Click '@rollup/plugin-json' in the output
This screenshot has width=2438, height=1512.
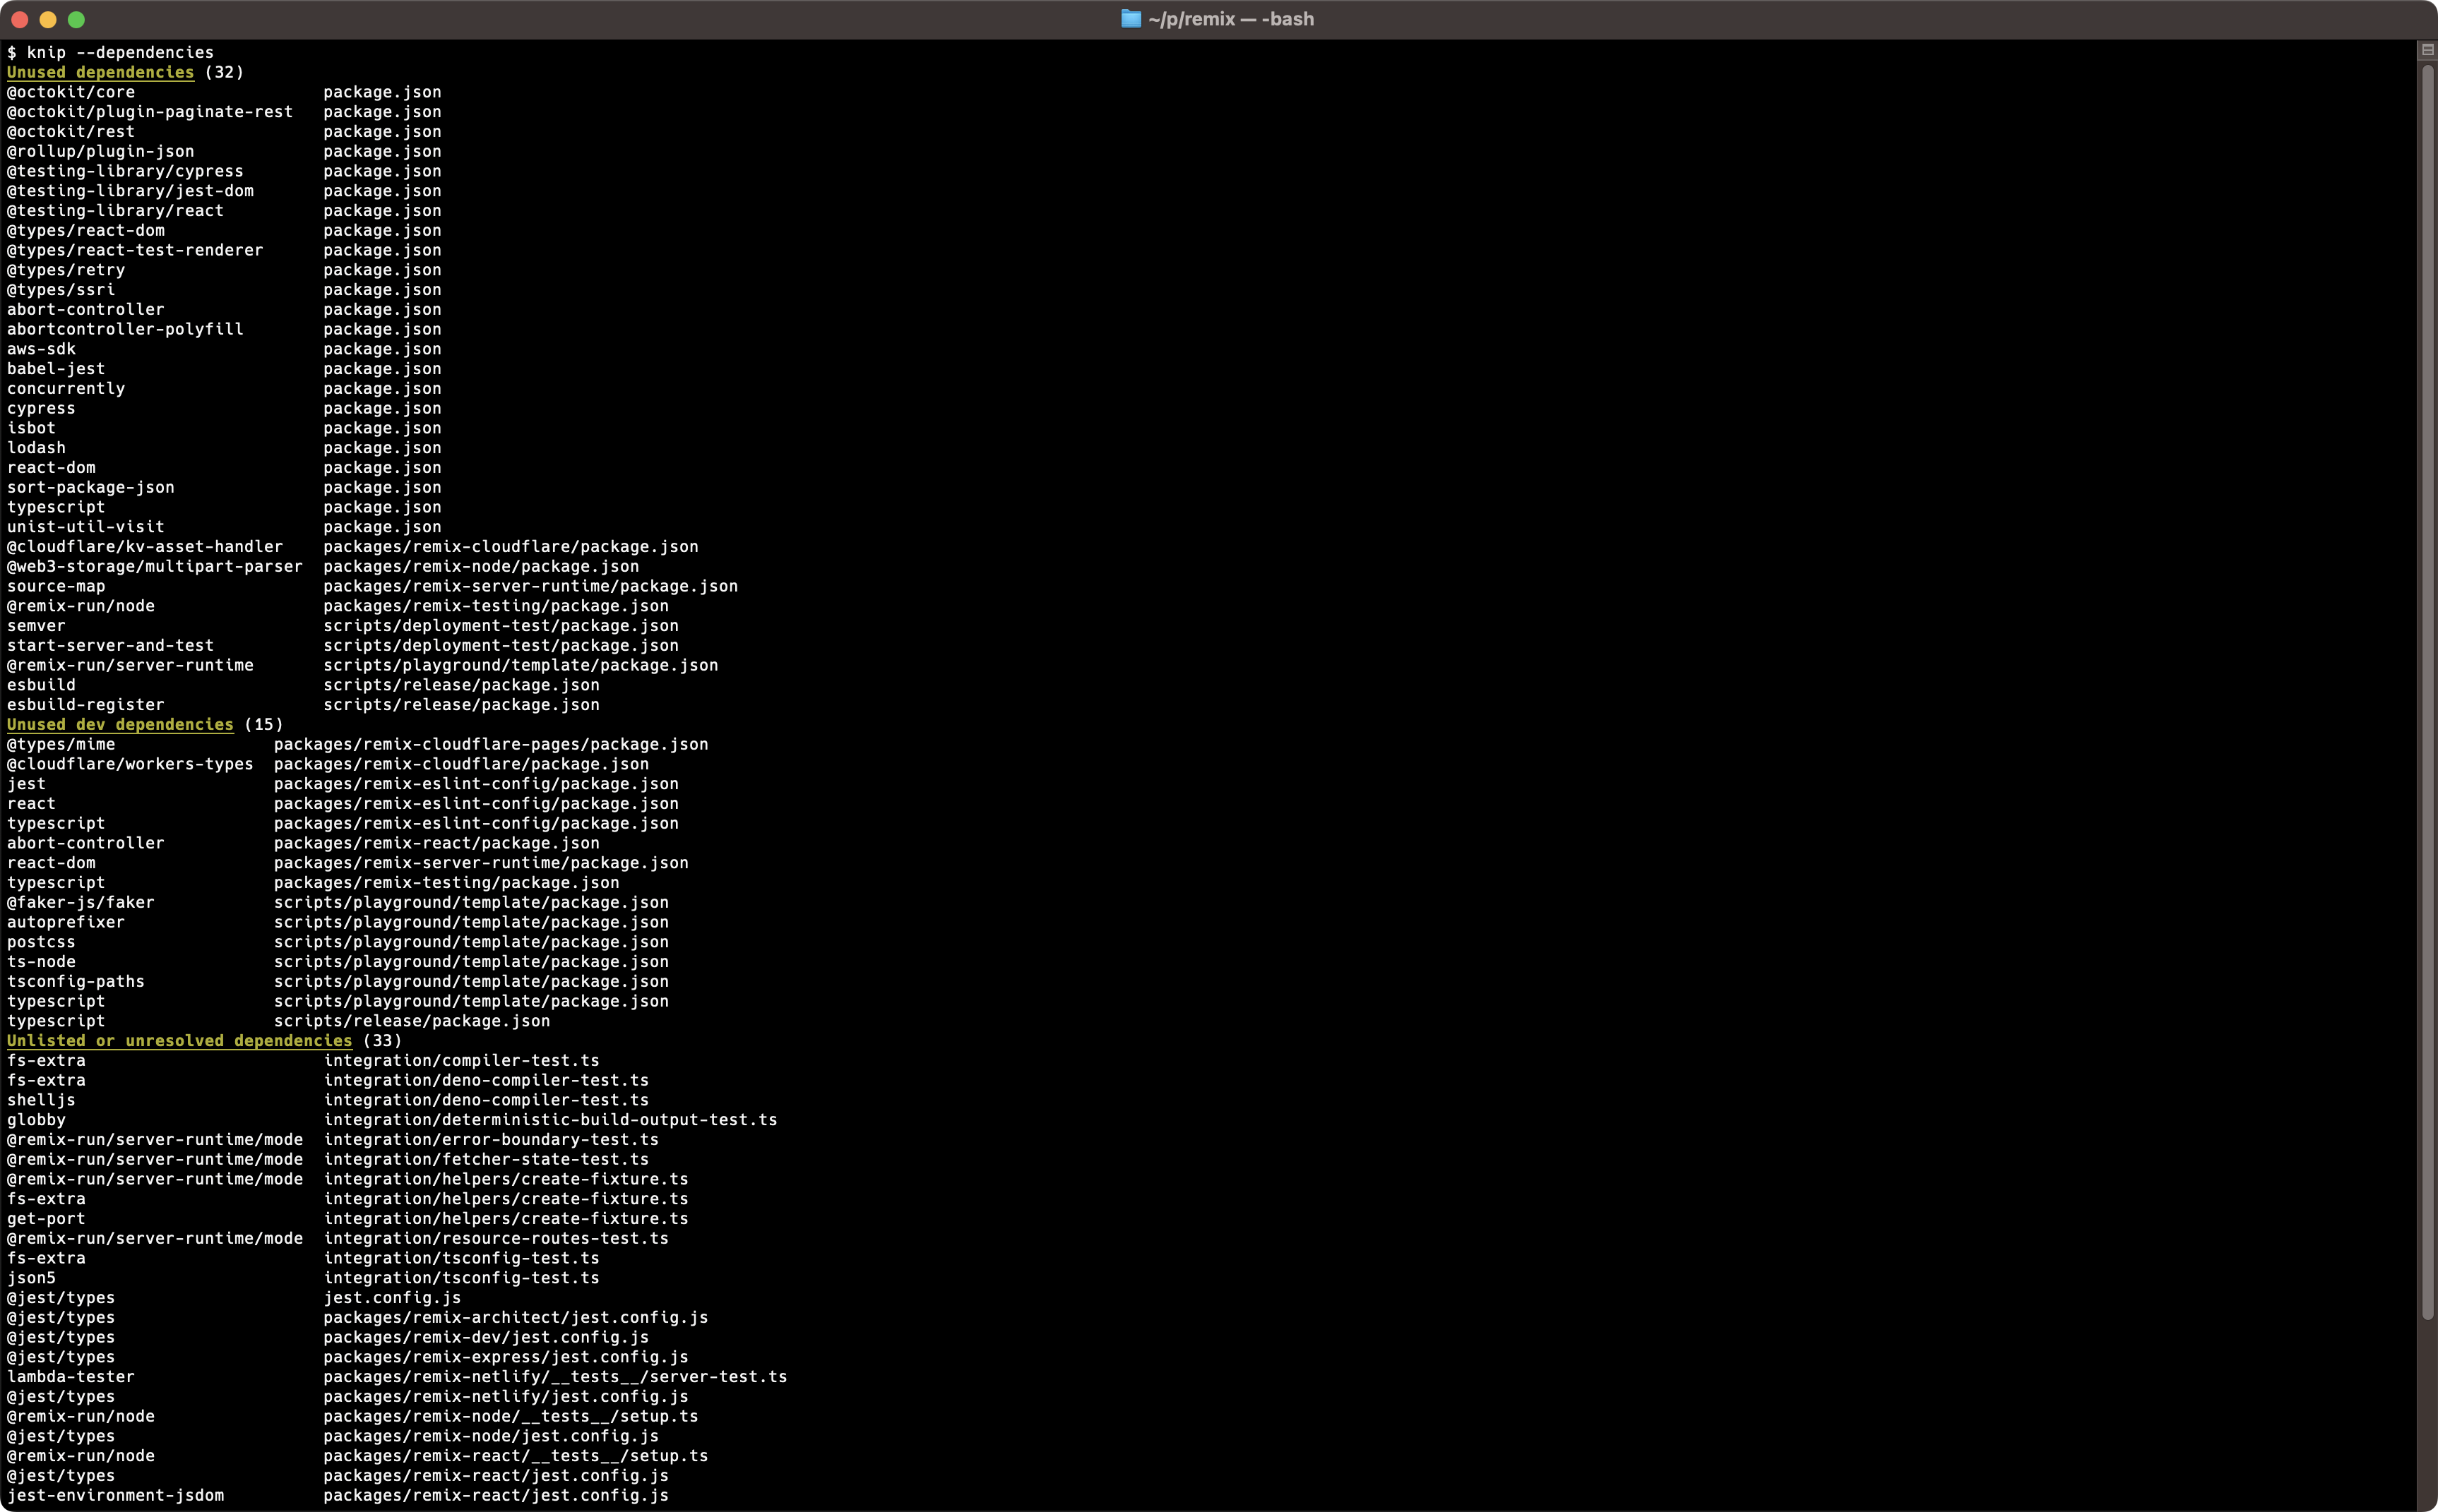(x=101, y=151)
